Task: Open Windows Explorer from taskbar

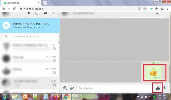Action: [15, 97]
